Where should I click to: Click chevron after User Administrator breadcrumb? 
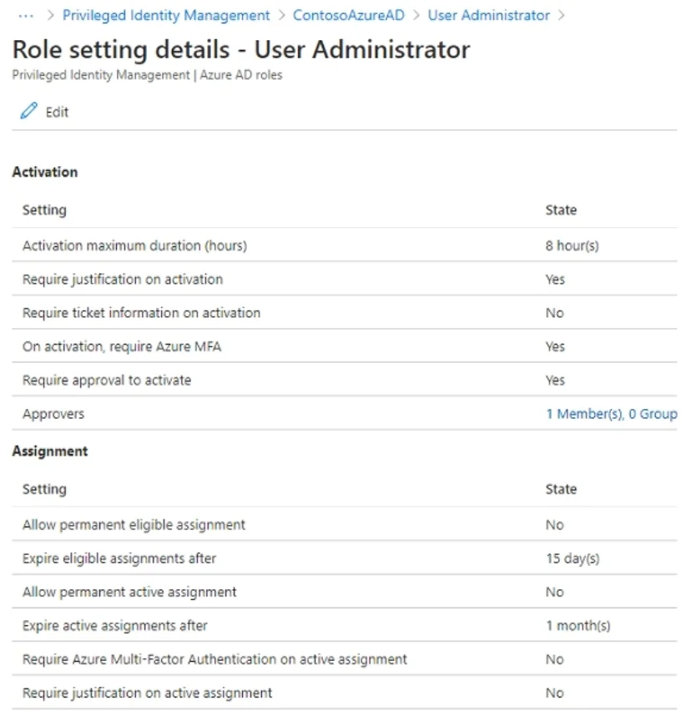point(561,16)
